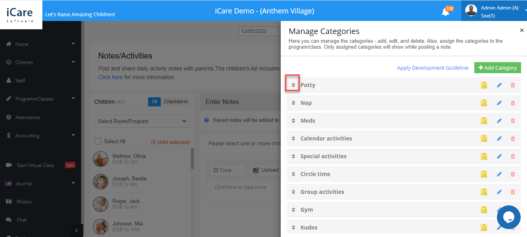Image resolution: width=527 pixels, height=237 pixels.
Task: Click Apply Development Guideline link
Action: coord(433,68)
